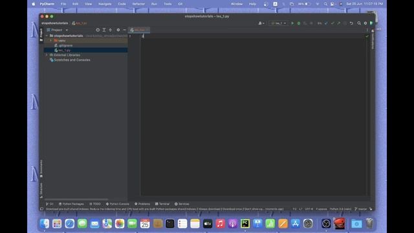Image resolution: width=414 pixels, height=233 pixels.
Task: Click the rollback undo arrow icon
Action: point(351,23)
